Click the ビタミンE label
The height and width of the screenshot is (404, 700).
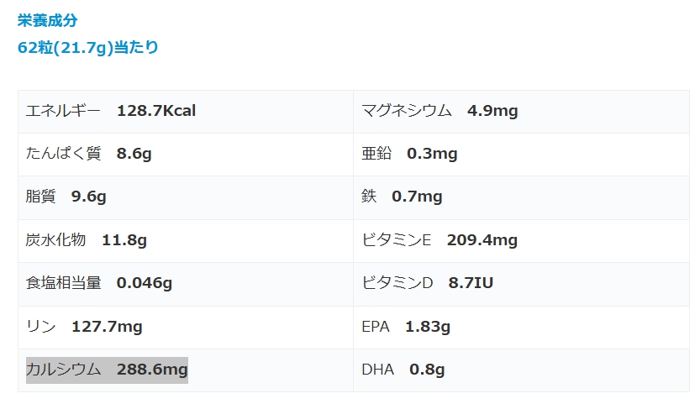click(396, 240)
